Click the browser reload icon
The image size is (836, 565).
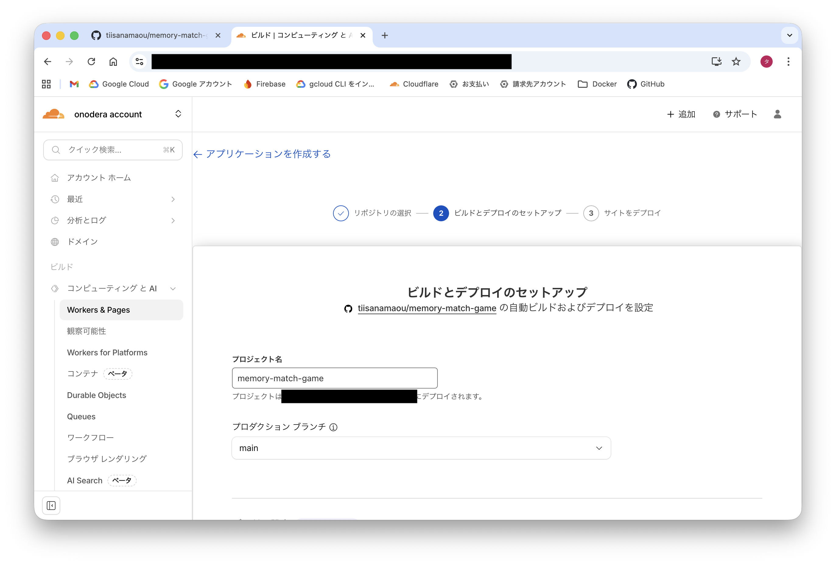click(91, 62)
